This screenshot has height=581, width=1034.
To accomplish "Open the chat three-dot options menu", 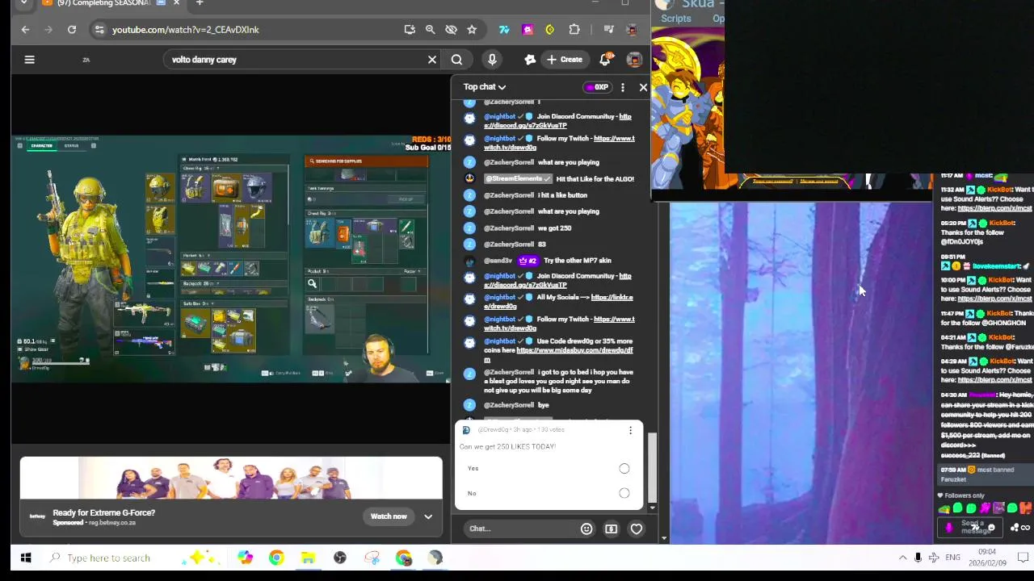I will pyautogui.click(x=623, y=87).
